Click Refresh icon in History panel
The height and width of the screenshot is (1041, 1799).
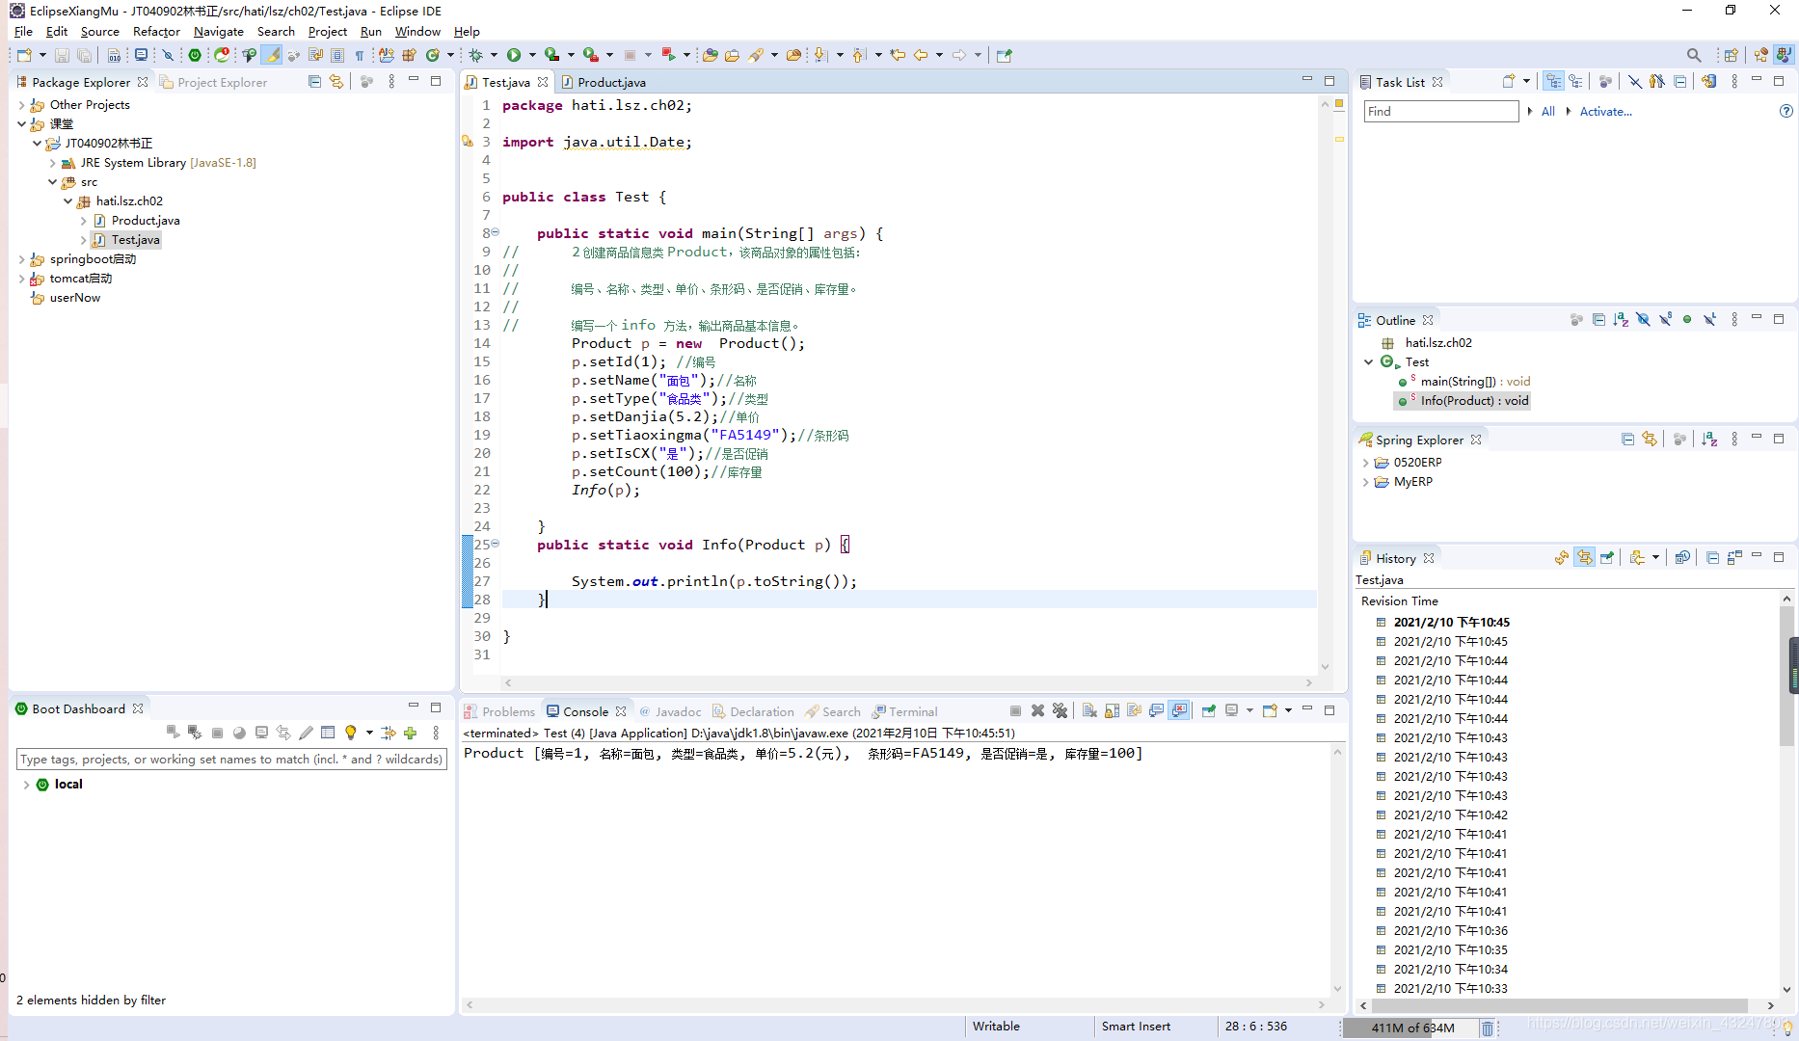1562,557
